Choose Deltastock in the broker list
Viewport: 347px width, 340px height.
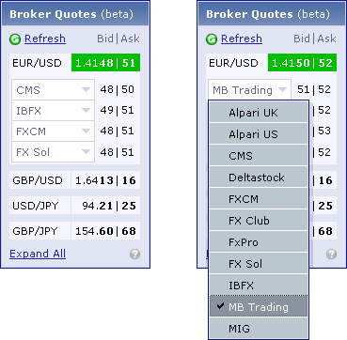tap(259, 178)
